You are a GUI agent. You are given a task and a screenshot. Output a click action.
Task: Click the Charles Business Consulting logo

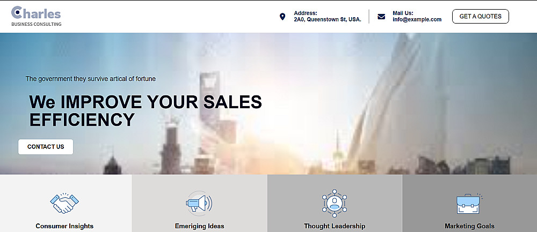37,16
